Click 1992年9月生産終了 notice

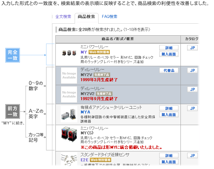[99, 99]
